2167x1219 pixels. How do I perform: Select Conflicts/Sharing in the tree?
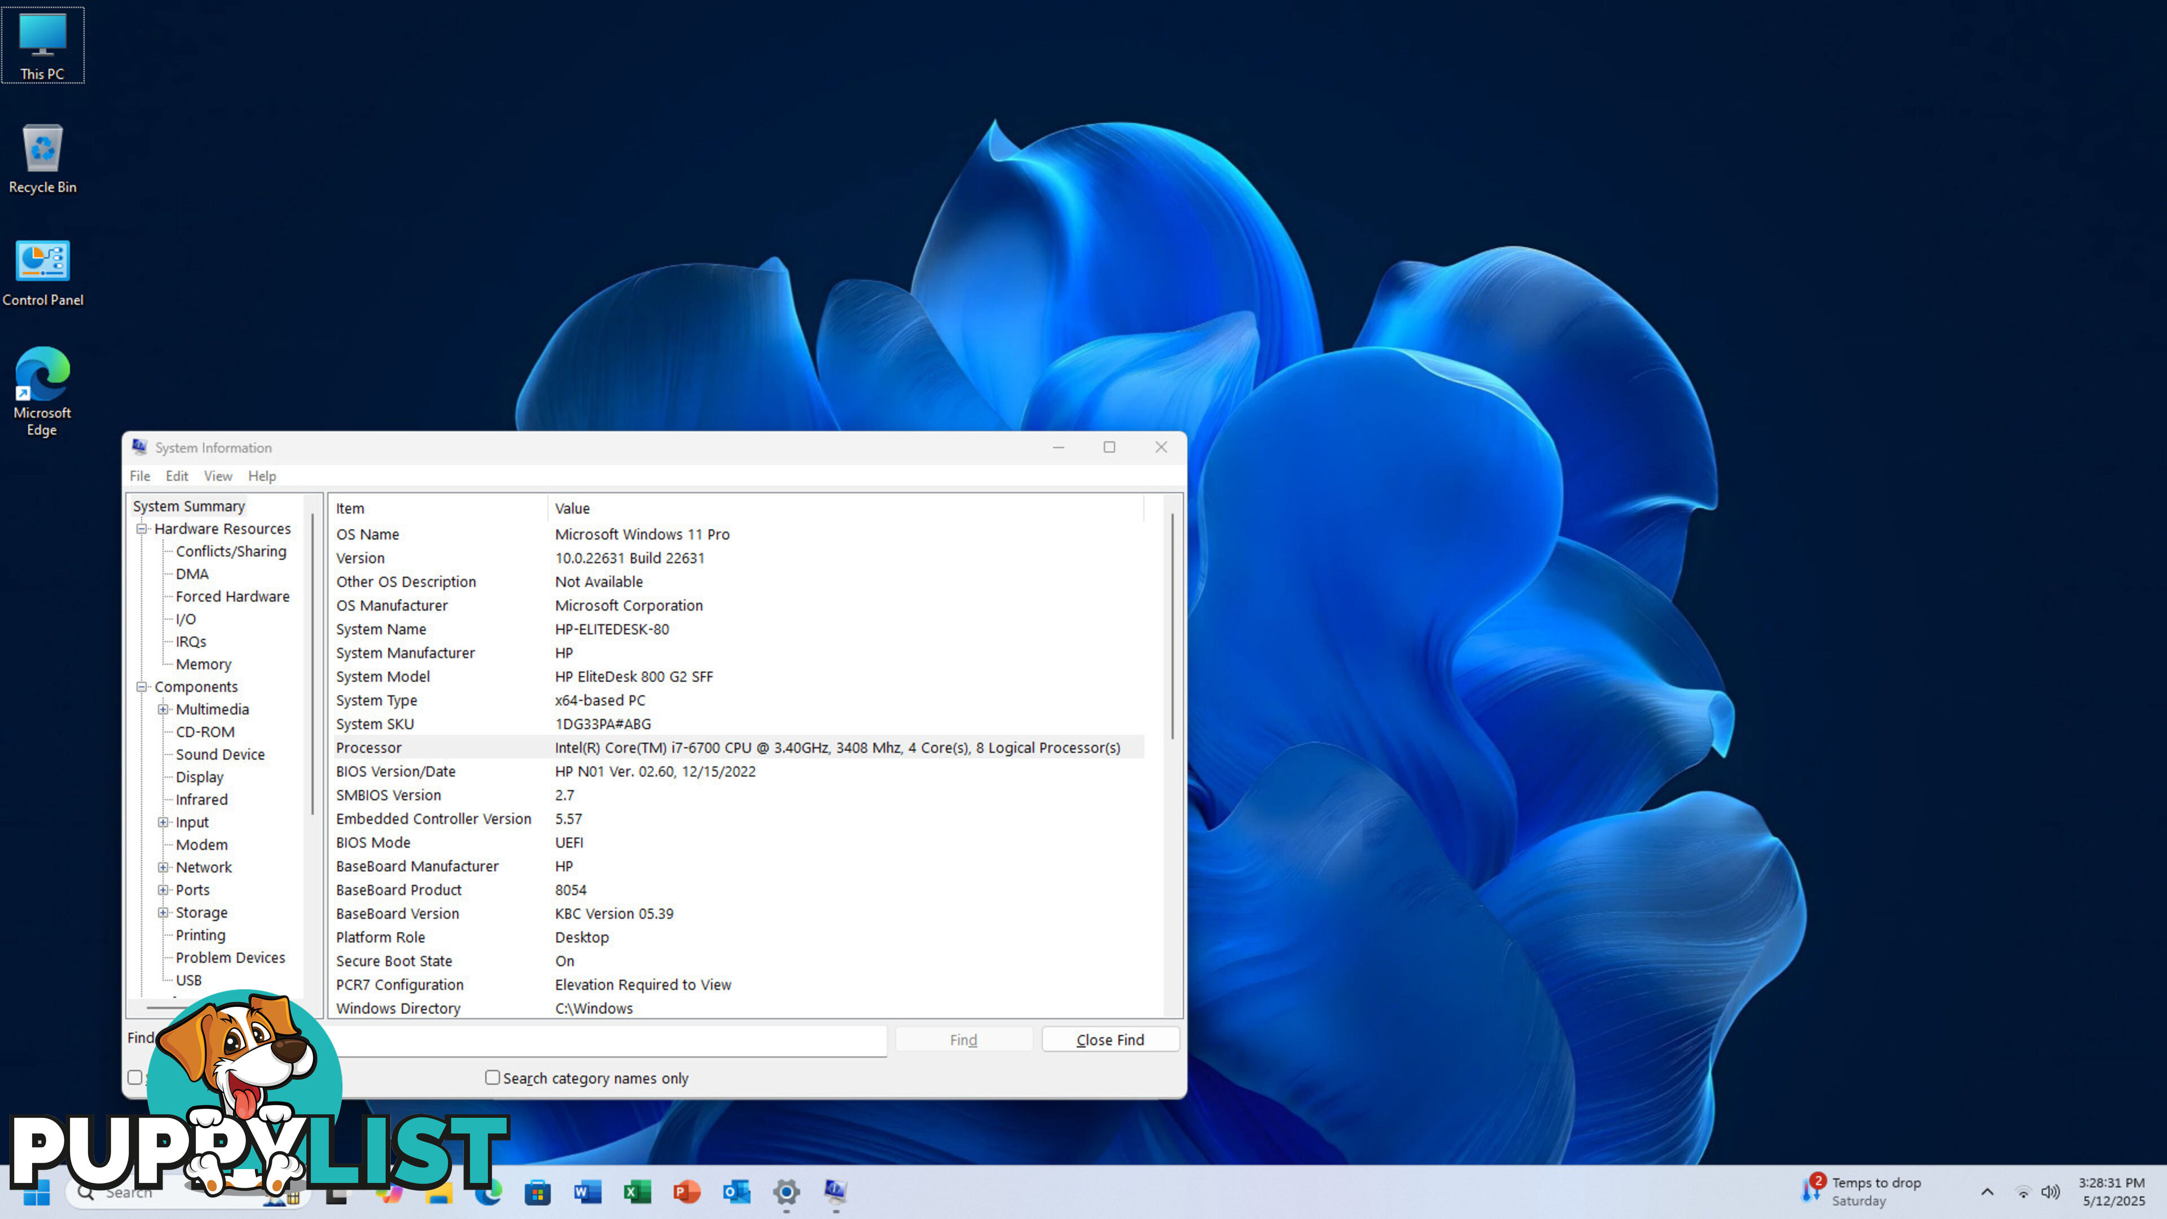tap(230, 552)
